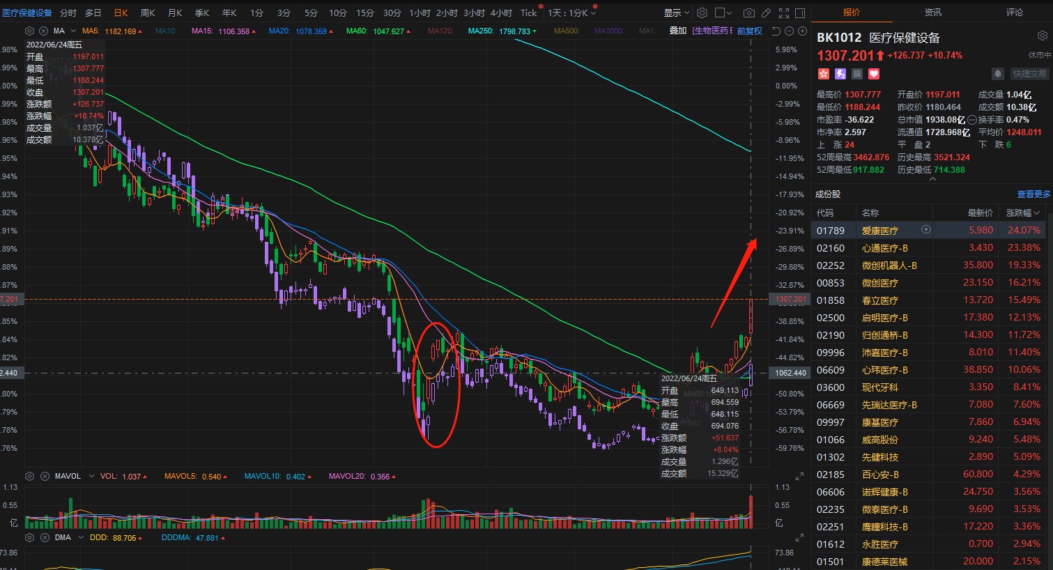Open DMA indicator settings gear
This screenshot has height=570, width=1053.
click(x=29, y=538)
